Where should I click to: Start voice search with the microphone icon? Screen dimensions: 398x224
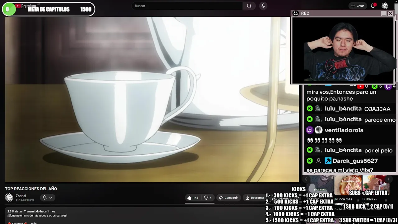263,6
